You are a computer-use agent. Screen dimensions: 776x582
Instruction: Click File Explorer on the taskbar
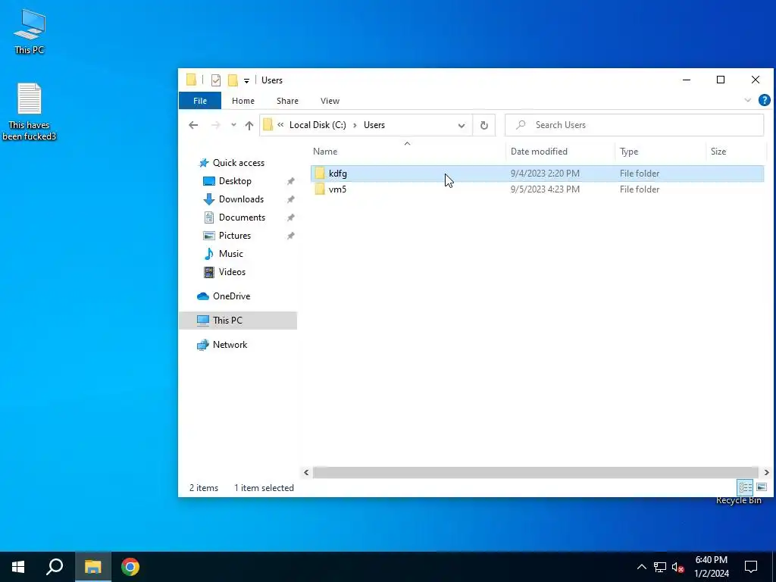(x=92, y=567)
